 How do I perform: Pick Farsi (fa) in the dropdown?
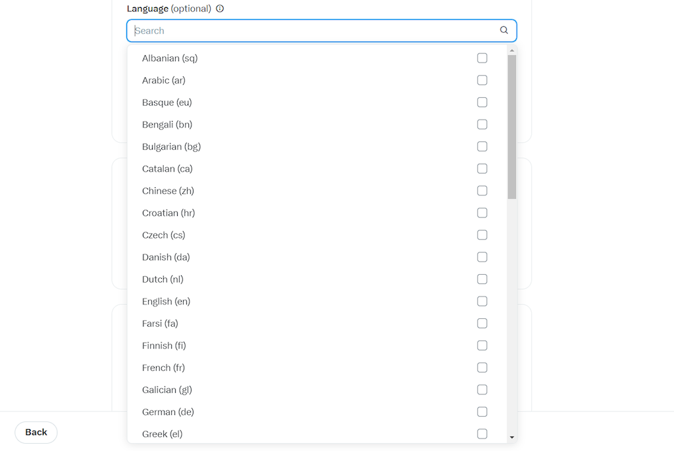tap(317, 323)
